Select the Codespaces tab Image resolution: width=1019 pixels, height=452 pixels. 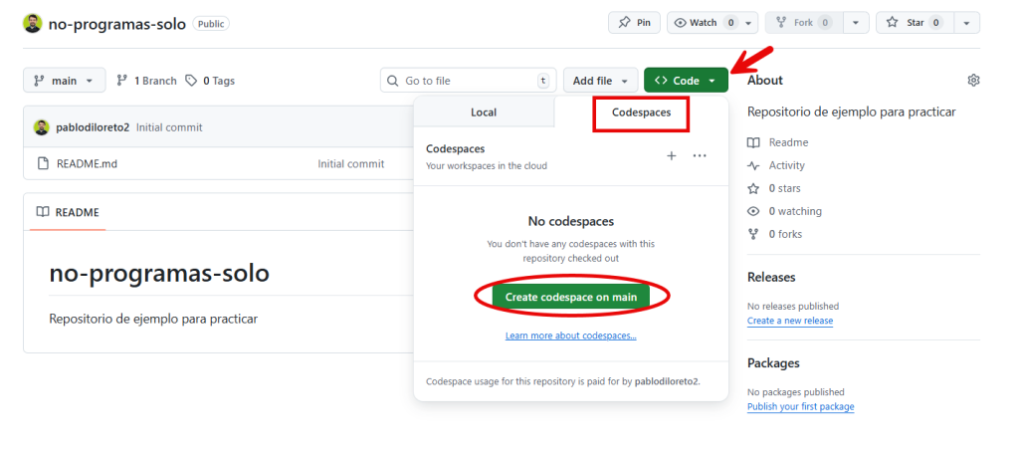(x=641, y=113)
